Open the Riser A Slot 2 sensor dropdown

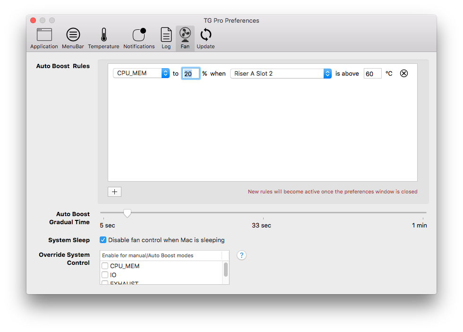[x=281, y=73]
